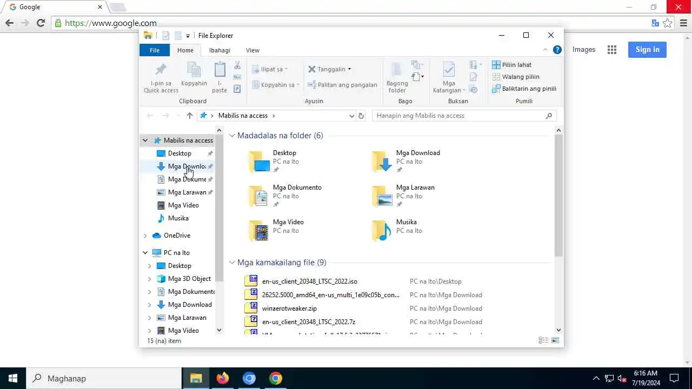Select Mga Video under Mabilis na access
Image resolution: width=692 pixels, height=389 pixels.
[183, 205]
